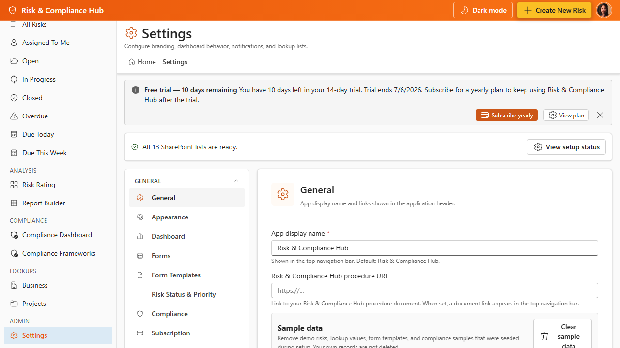Screen dimensions: 620x348
Task: Open Compliance Frameworks from sidebar
Action: [58, 253]
